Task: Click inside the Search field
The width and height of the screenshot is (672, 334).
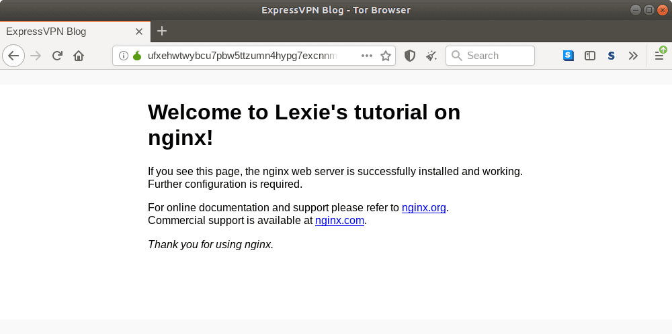Action: pyautogui.click(x=497, y=56)
